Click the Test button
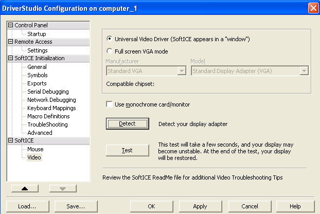 pos(127,150)
